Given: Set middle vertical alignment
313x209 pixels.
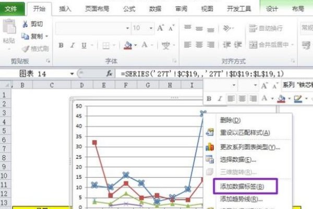Looking at the screenshot, I should point(199,29).
